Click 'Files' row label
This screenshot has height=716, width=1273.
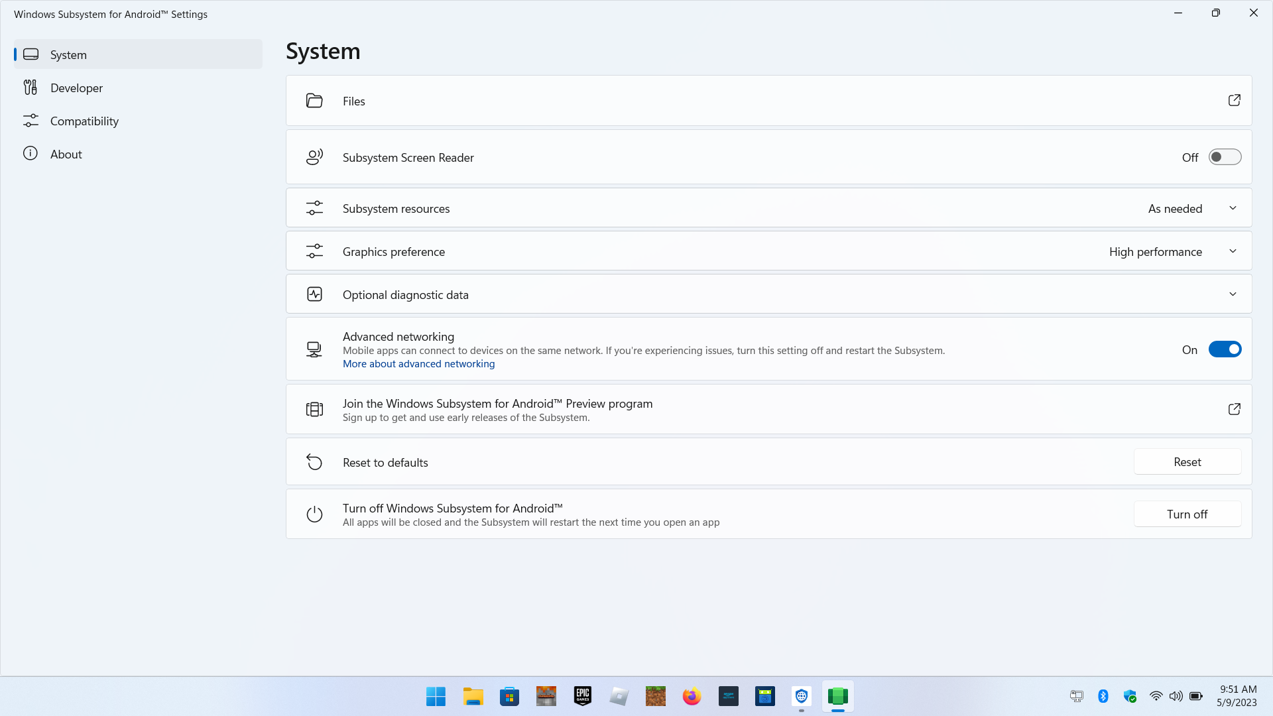[x=354, y=101]
